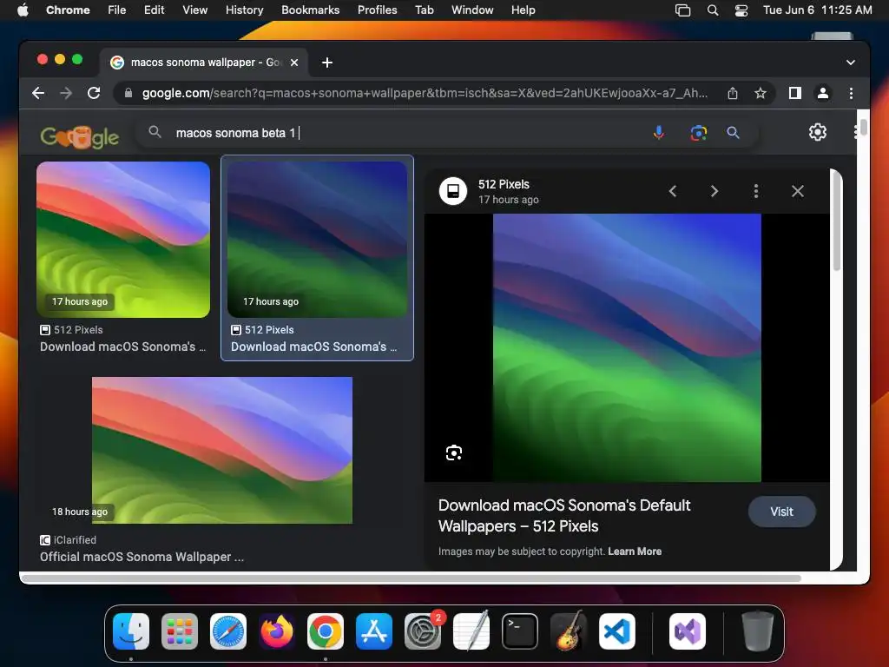Open Google quick settings gear
Image resolution: width=889 pixels, height=667 pixels.
818,132
